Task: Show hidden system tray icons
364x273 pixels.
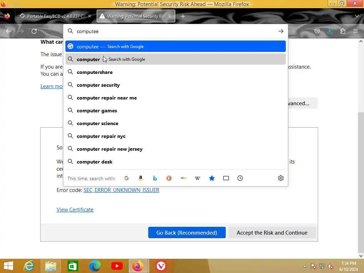Action: 305,266
